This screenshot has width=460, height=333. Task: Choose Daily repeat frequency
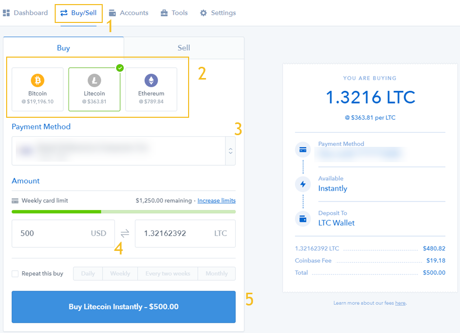tap(88, 274)
